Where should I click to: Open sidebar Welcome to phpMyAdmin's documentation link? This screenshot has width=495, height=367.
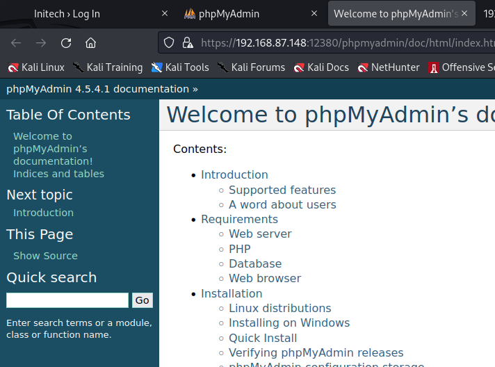pos(53,149)
